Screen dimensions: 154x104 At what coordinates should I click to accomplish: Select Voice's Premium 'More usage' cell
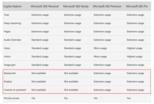pos(100,48)
